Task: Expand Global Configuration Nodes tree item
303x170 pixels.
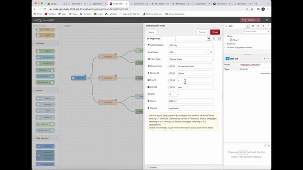Action: point(225,48)
